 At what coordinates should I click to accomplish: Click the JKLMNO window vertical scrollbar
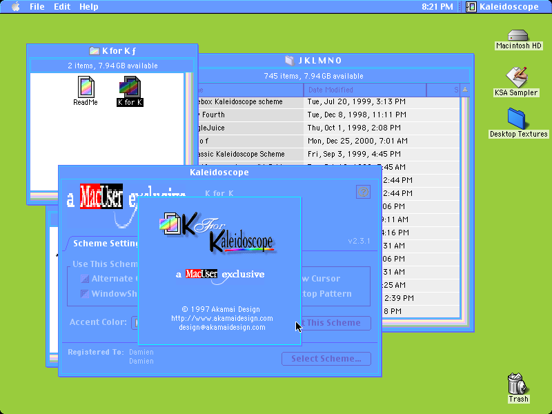click(464, 208)
